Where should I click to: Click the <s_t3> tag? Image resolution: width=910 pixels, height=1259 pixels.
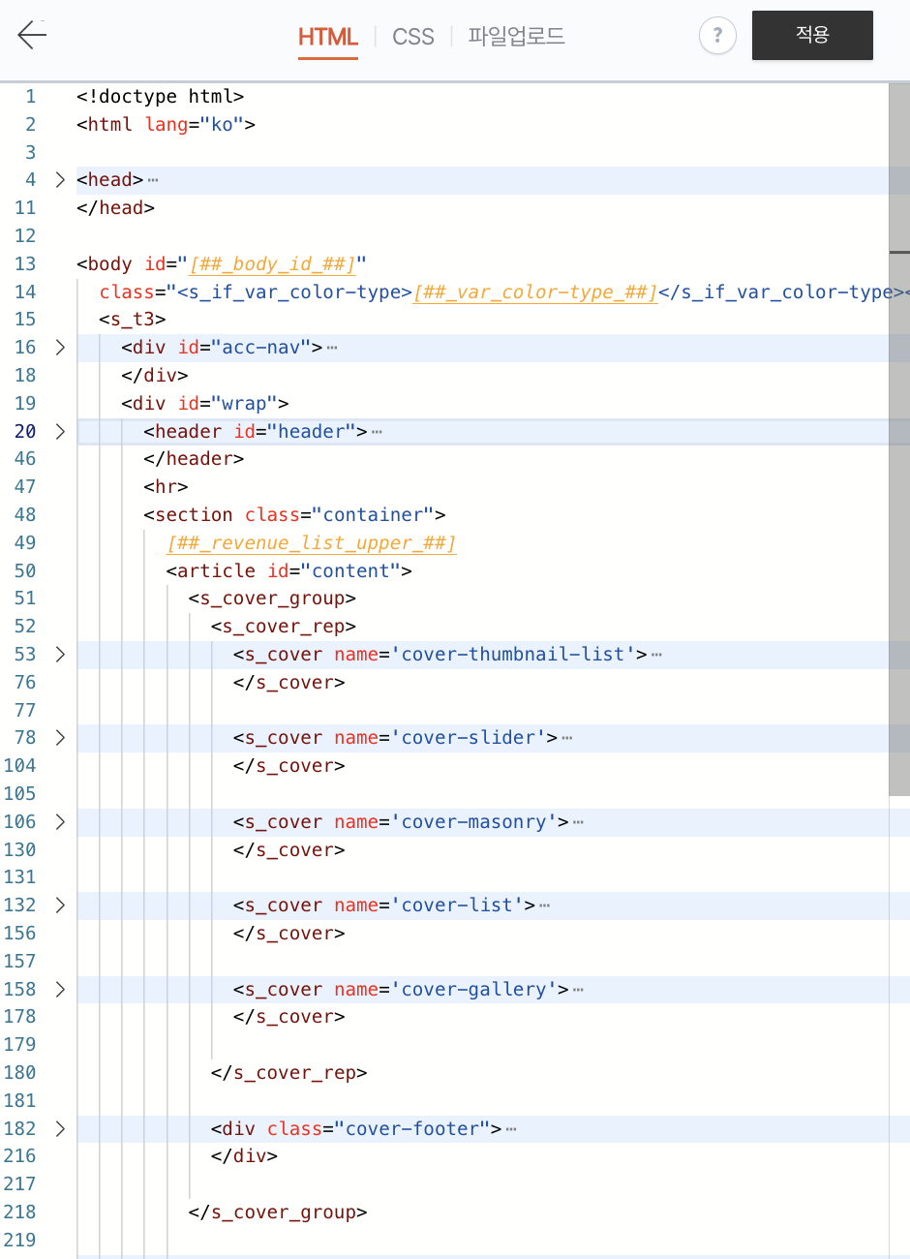coord(133,320)
